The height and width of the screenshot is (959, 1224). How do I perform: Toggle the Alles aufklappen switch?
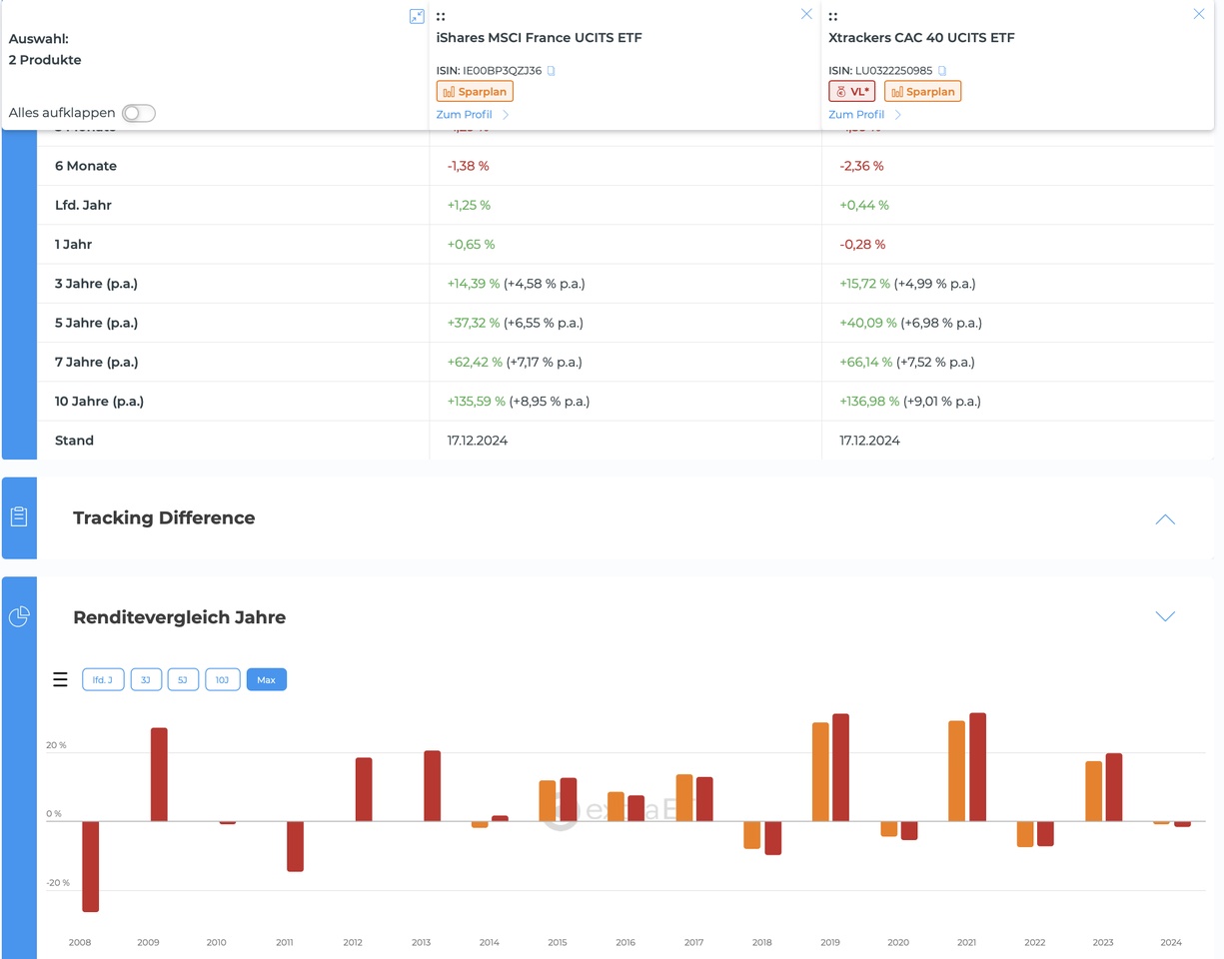coord(139,113)
